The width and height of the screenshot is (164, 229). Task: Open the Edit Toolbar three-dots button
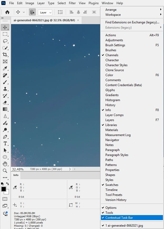coord(5,178)
